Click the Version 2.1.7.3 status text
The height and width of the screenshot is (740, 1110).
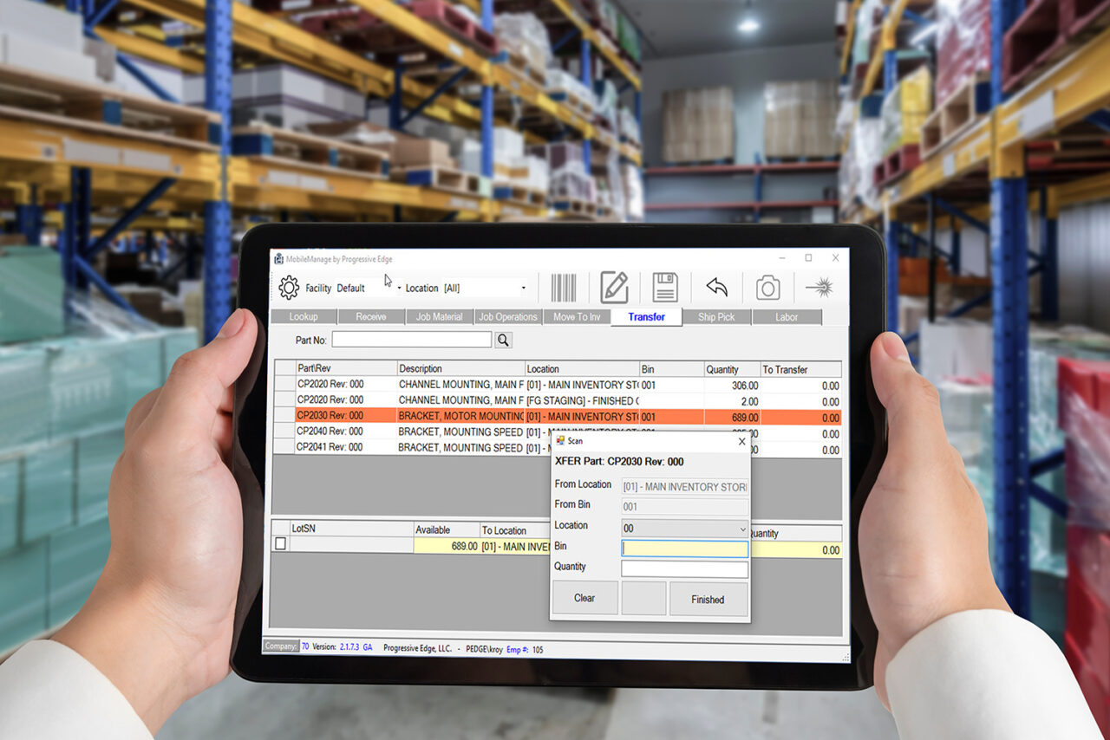(343, 646)
